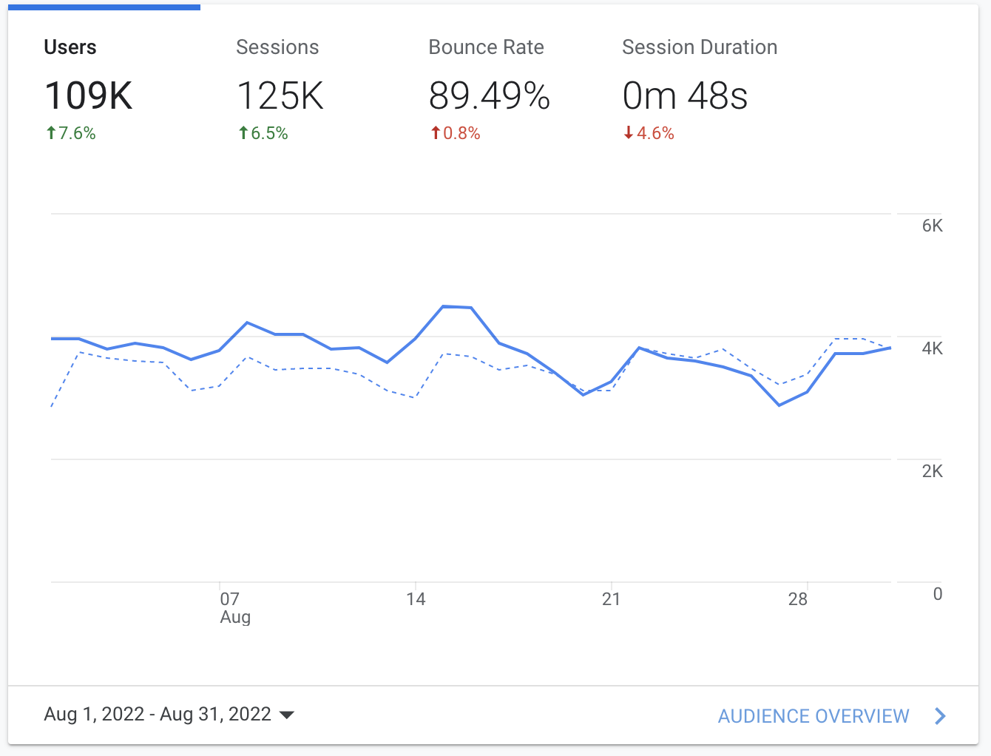Click the 28 date axis label
The image size is (991, 756).
point(797,599)
